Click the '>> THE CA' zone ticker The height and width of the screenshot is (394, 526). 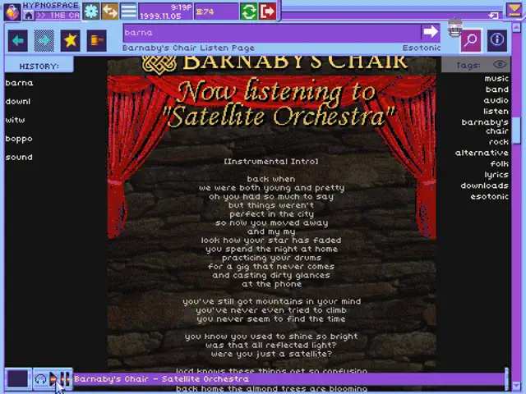point(58,16)
